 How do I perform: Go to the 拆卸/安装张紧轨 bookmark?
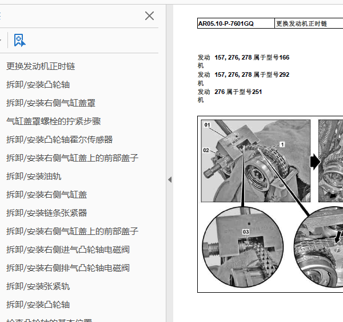click(38, 286)
